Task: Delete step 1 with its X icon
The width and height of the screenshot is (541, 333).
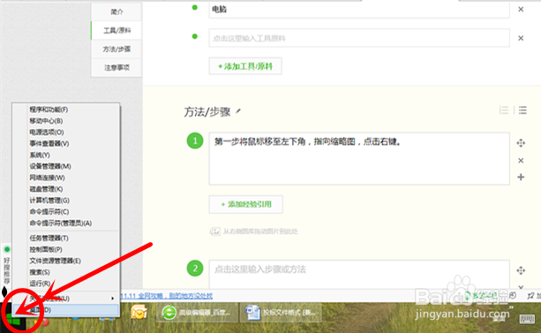Action: point(521,160)
